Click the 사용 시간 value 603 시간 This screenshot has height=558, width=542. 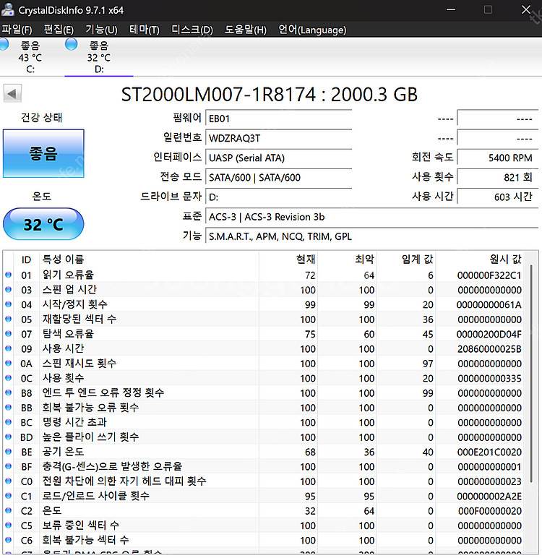tap(497, 197)
